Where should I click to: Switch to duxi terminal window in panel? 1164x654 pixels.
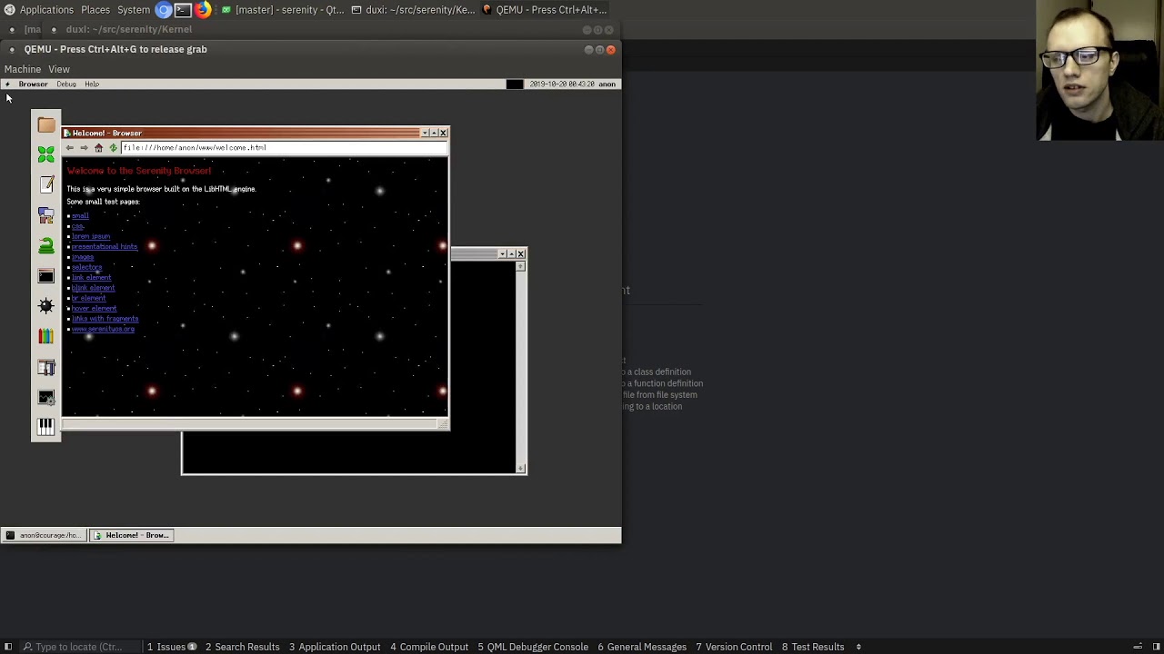(413, 10)
